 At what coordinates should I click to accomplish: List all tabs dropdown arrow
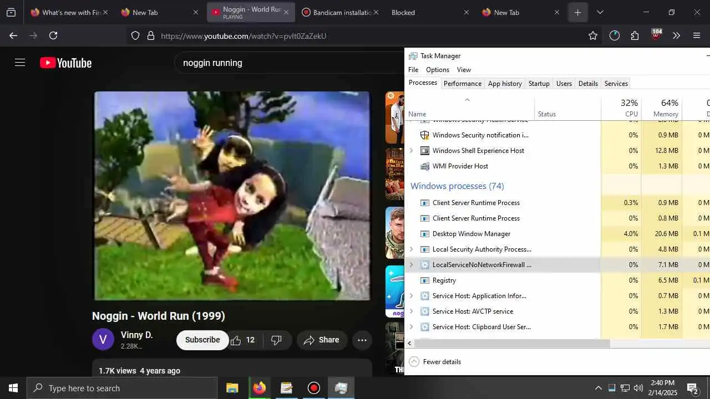tap(600, 12)
